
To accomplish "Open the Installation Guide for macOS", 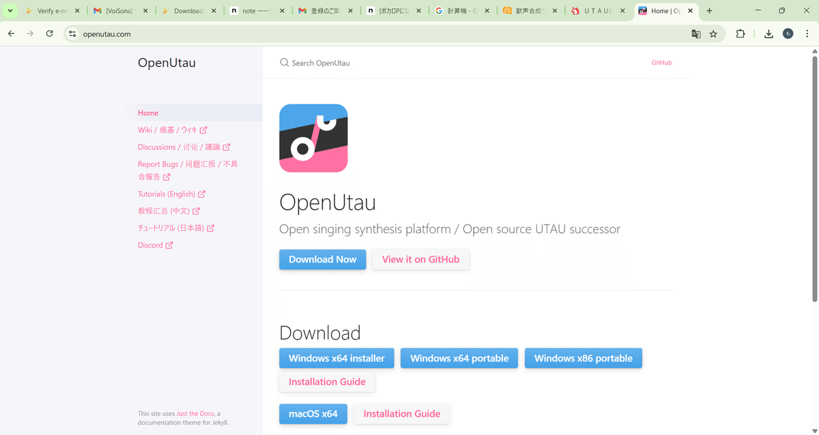I will coord(401,413).
